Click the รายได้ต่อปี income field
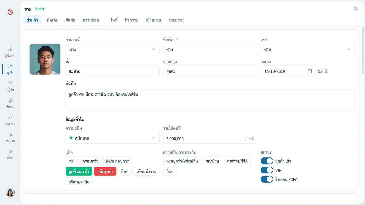The height and width of the screenshot is (205, 365). 210,138
